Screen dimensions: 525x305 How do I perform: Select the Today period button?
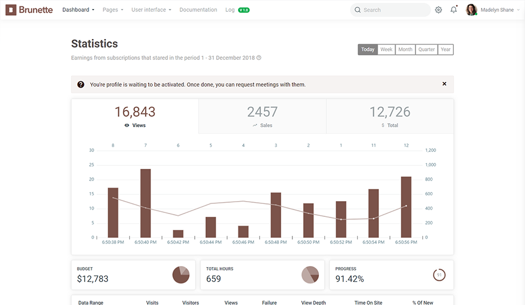pyautogui.click(x=368, y=50)
